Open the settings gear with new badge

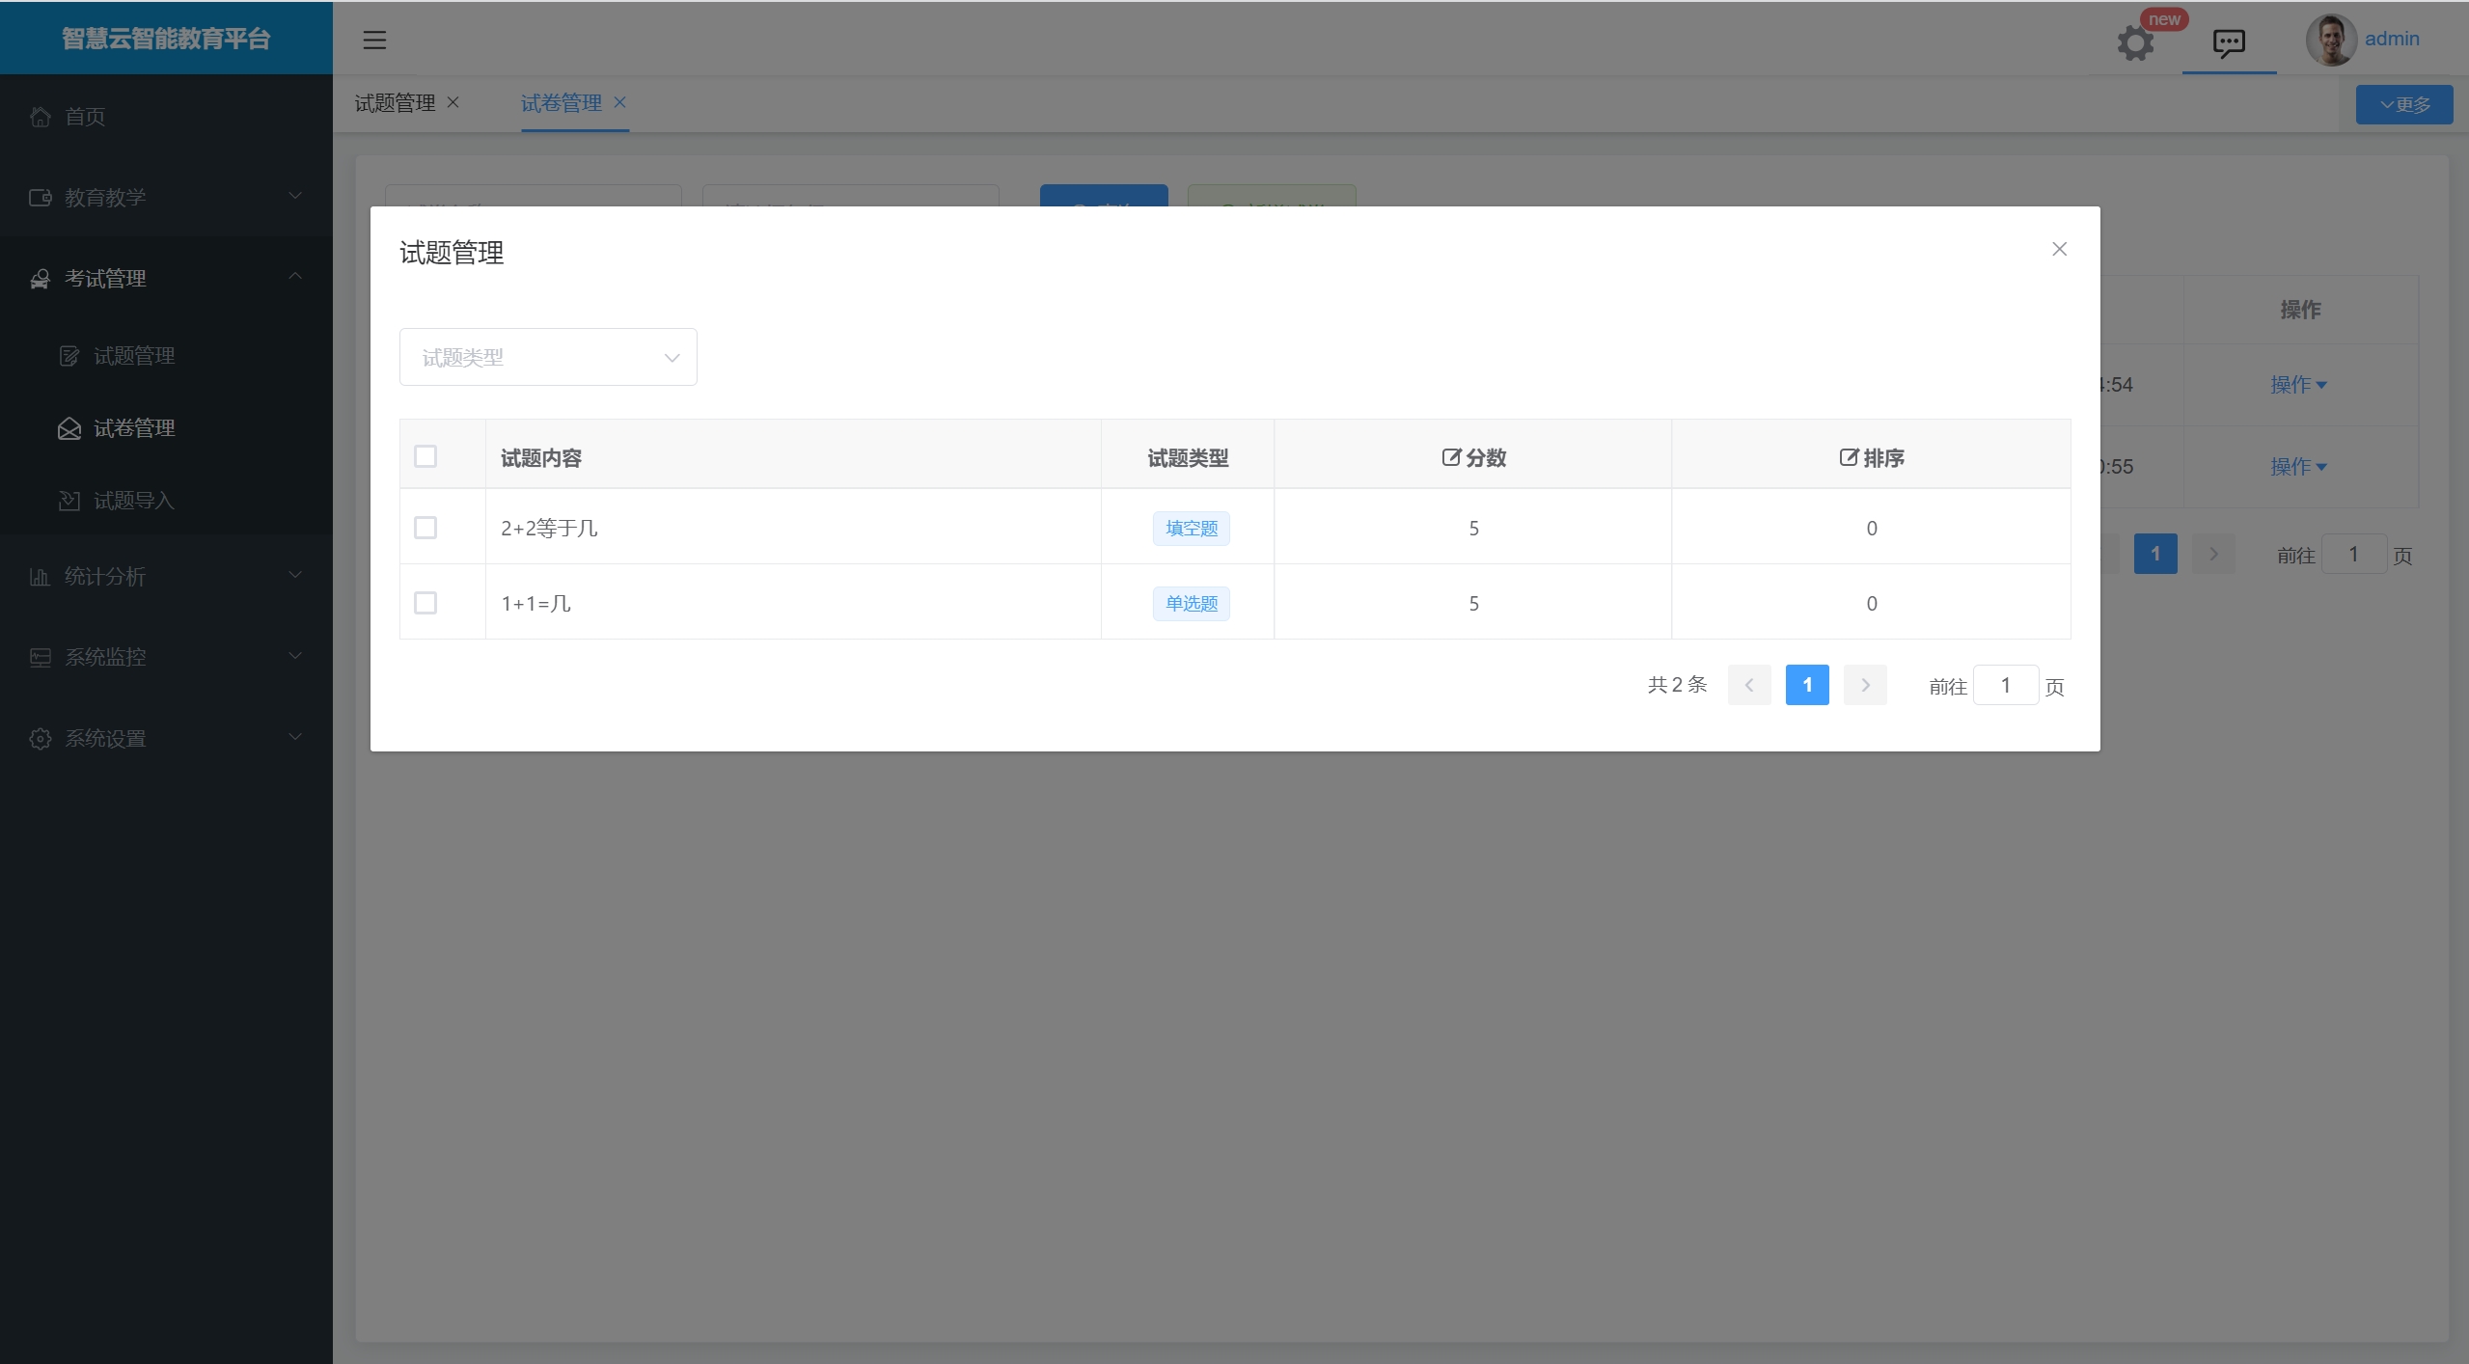point(2134,42)
